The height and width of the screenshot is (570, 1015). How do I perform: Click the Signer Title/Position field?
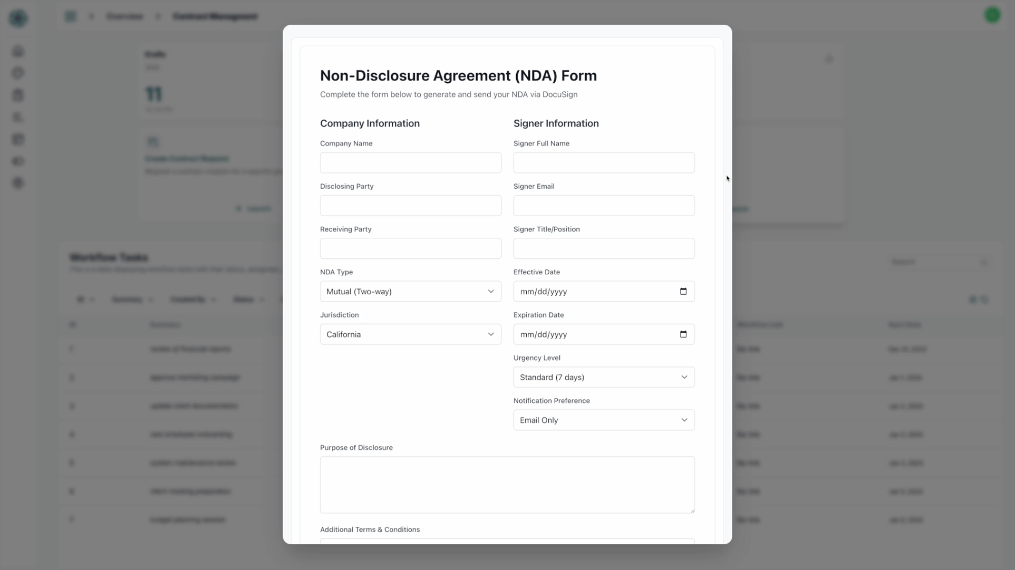[603, 248]
